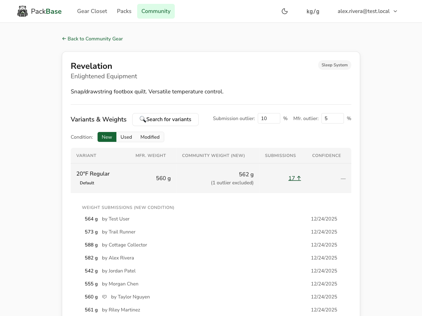Open the Packs section

pyautogui.click(x=124, y=11)
